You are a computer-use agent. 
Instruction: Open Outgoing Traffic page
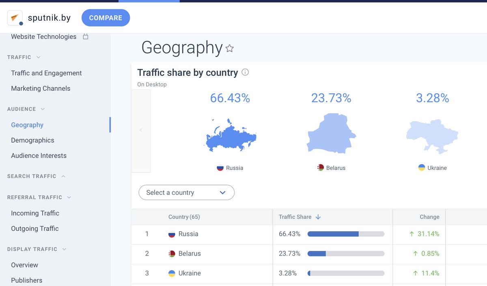35,229
